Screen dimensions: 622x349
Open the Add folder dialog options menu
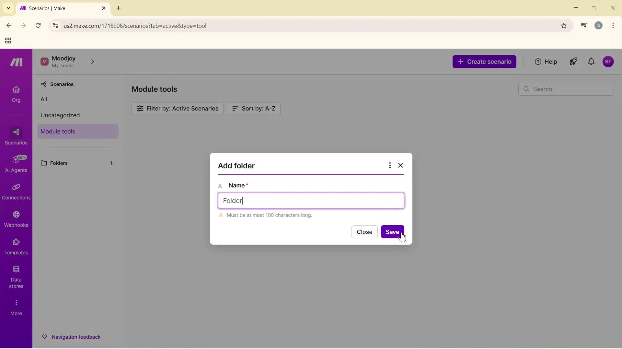pos(390,165)
